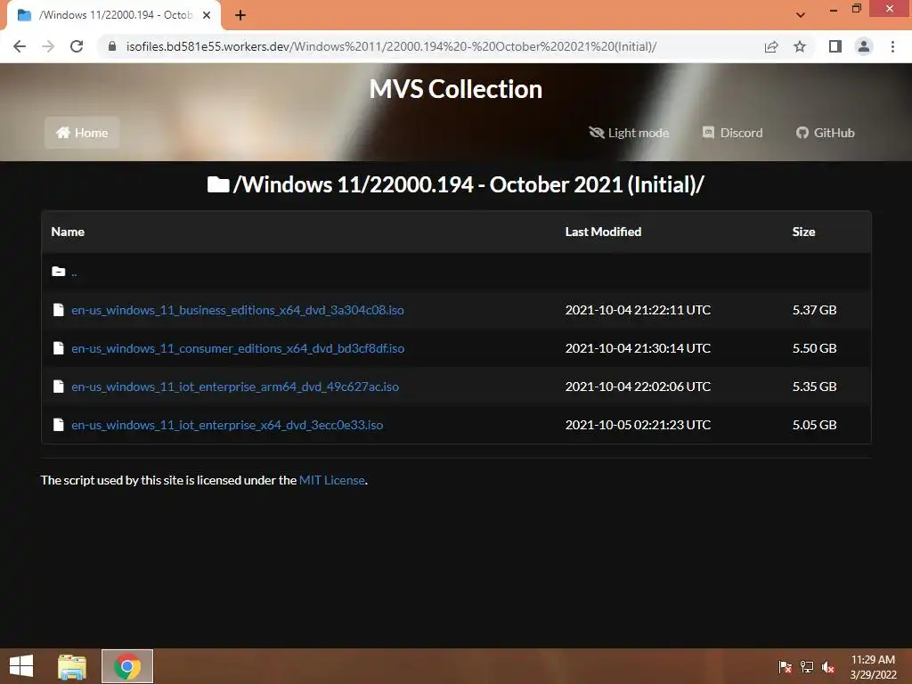This screenshot has width=912, height=684.
Task: Bookmark this page with the star icon
Action: click(x=800, y=46)
